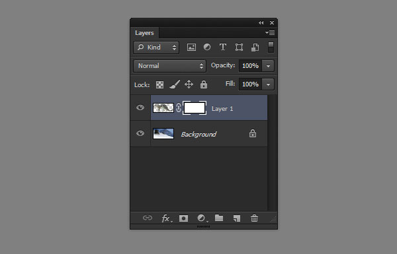The height and width of the screenshot is (254, 397).
Task: Create a new layer
Action: [237, 218]
